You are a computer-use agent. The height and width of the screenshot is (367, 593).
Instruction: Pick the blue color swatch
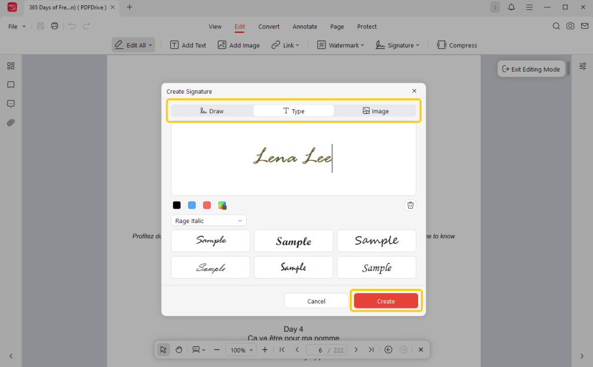(x=192, y=205)
